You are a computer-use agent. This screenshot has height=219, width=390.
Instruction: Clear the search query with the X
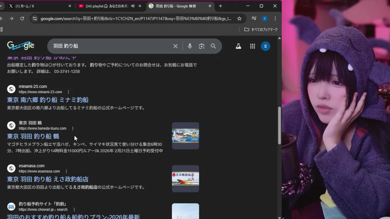175,46
